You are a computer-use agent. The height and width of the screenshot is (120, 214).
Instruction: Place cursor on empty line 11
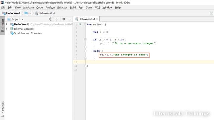click(x=149, y=62)
